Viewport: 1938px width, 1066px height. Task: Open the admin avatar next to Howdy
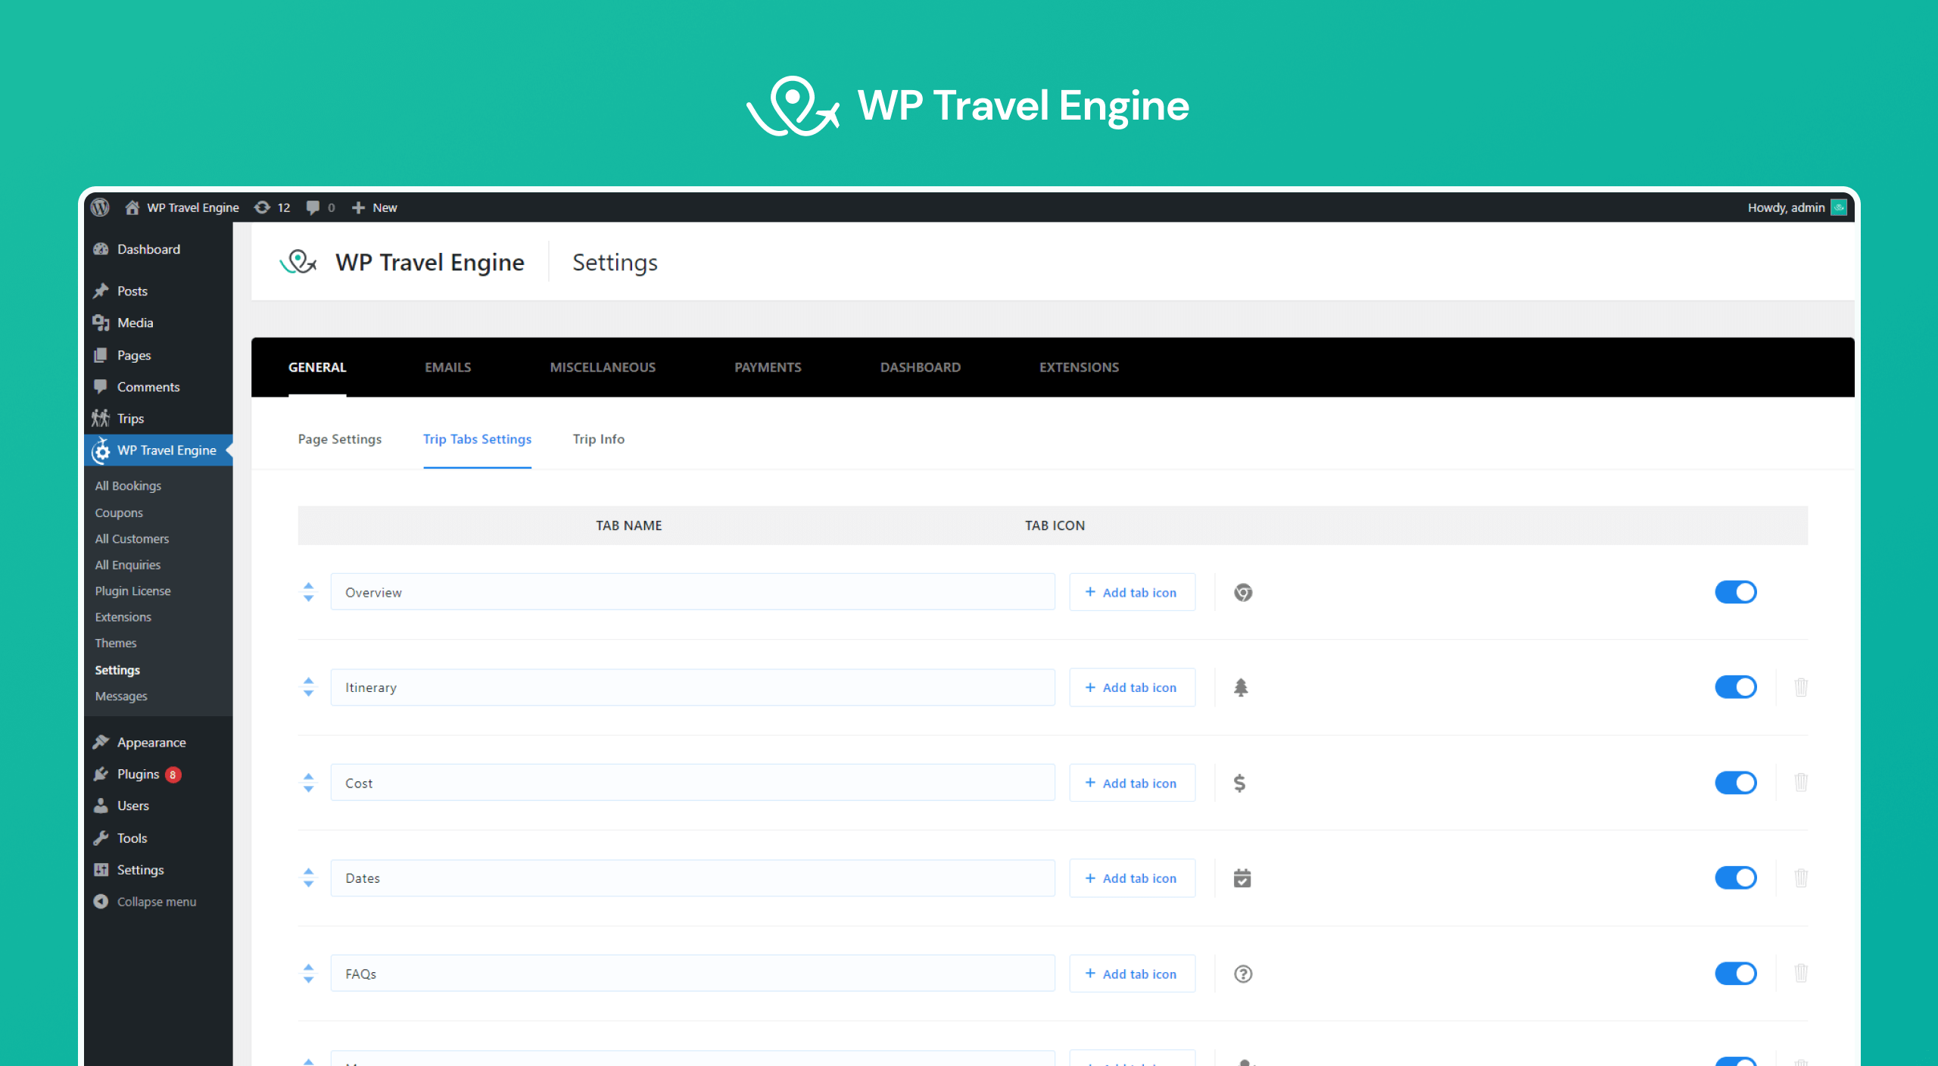pos(1839,207)
